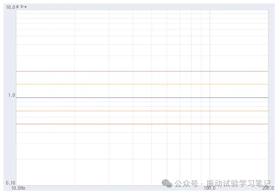Click the 100.0 x-axis label
Screen dimensions: 280x195
point(210,188)
